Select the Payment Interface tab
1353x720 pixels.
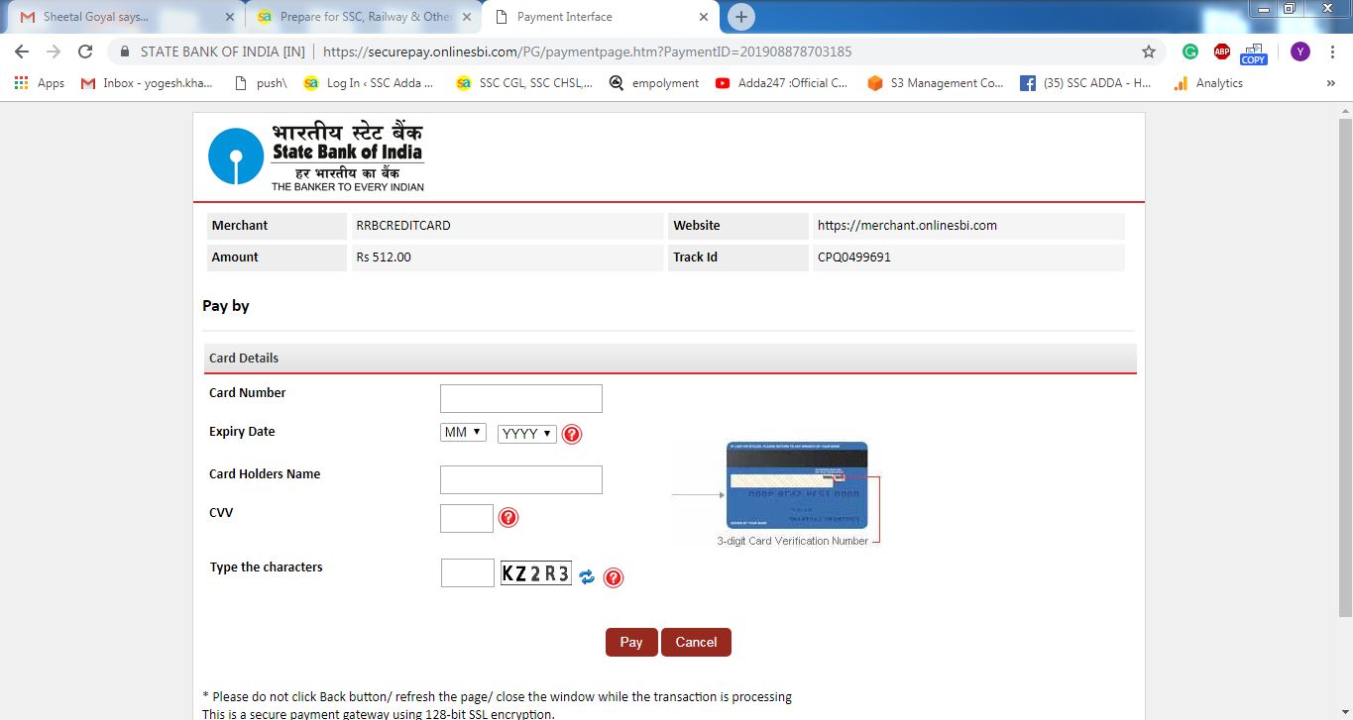click(x=600, y=17)
